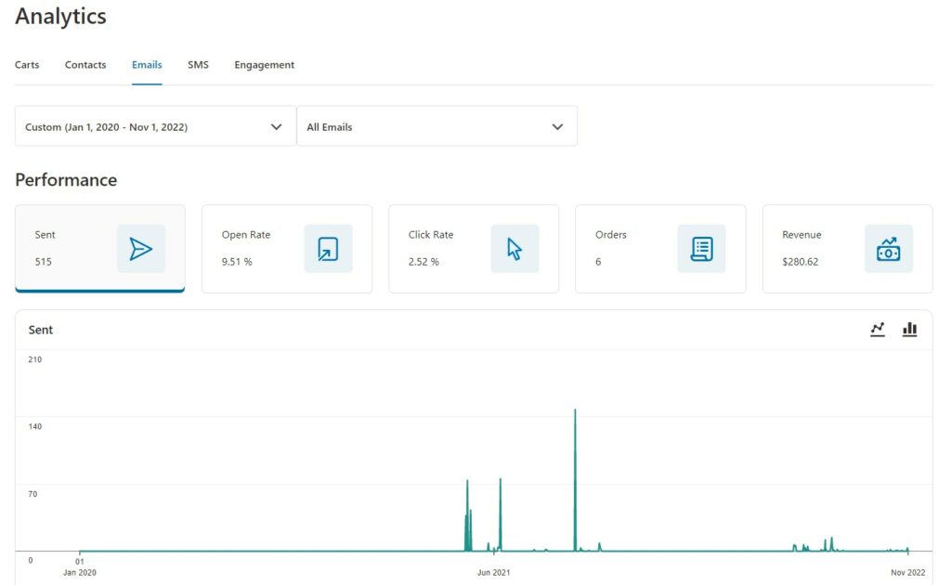Click the Open Rate icon
This screenshot has height=585, width=951.
pos(328,249)
